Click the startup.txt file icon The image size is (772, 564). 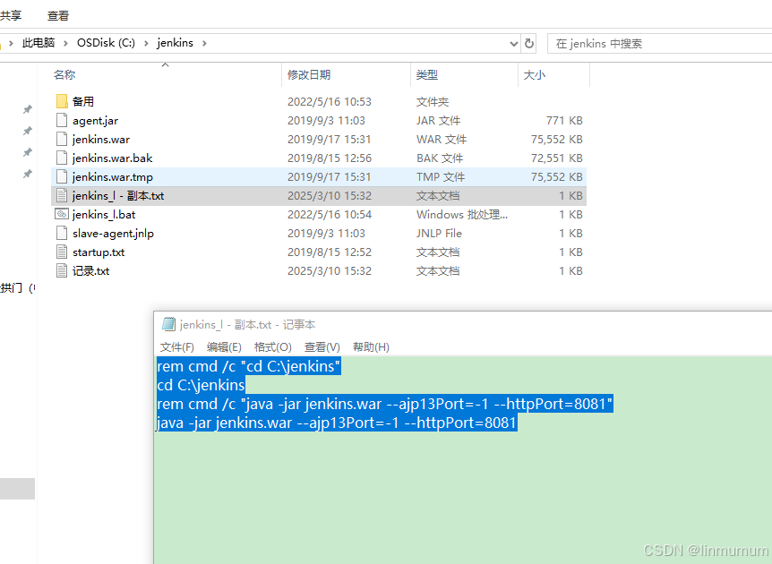click(x=62, y=252)
